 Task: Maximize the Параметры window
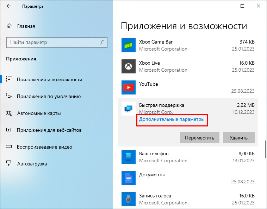coord(242,6)
